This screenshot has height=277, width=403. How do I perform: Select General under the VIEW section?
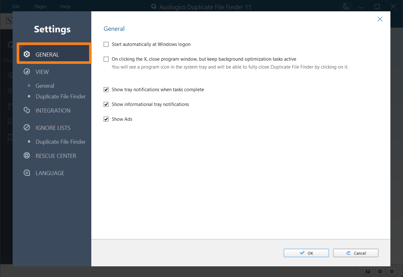tap(45, 86)
